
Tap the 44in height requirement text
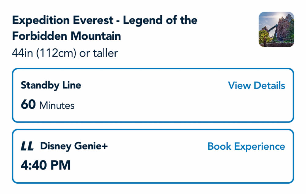pyautogui.click(x=65, y=53)
